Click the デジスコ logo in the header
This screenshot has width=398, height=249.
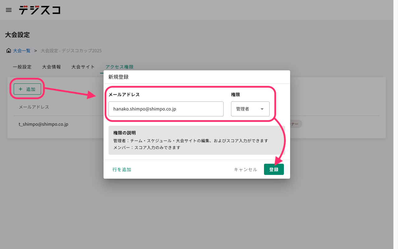coord(39,10)
